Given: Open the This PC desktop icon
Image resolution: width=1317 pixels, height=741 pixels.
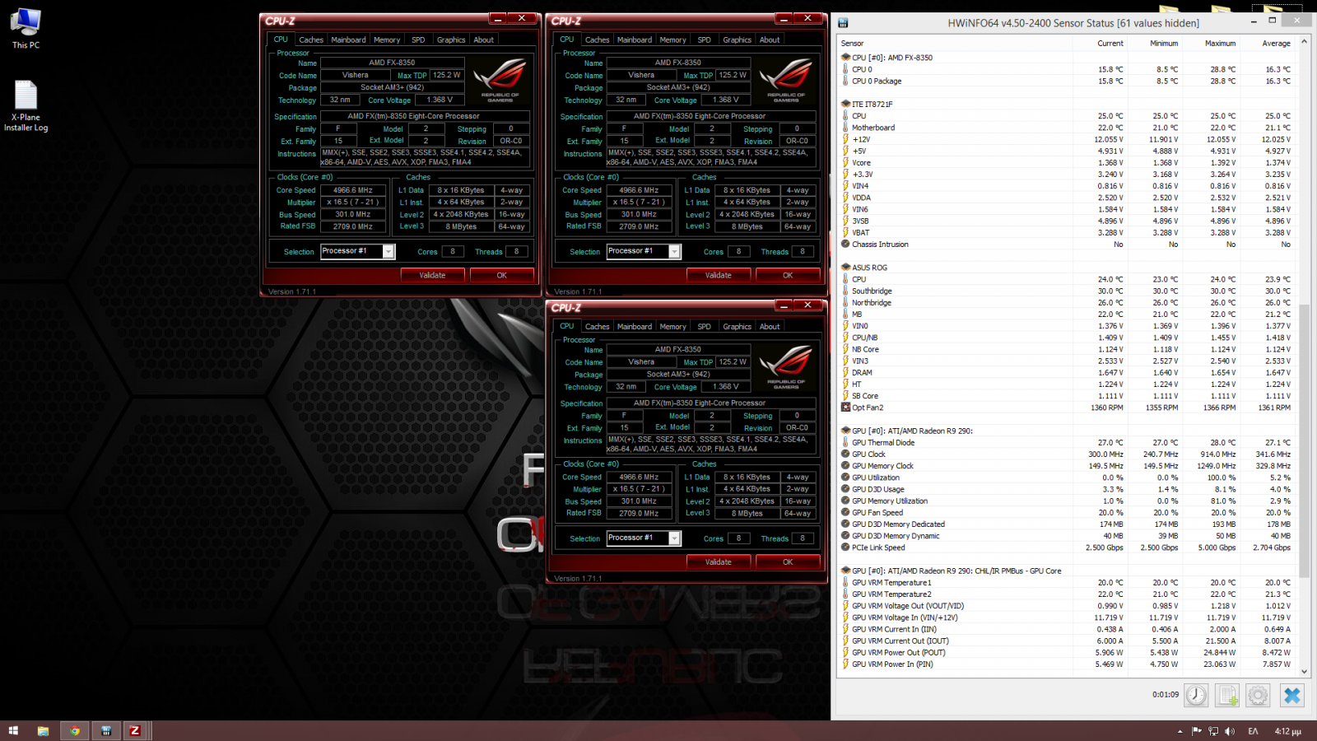Looking at the screenshot, I should (26, 29).
